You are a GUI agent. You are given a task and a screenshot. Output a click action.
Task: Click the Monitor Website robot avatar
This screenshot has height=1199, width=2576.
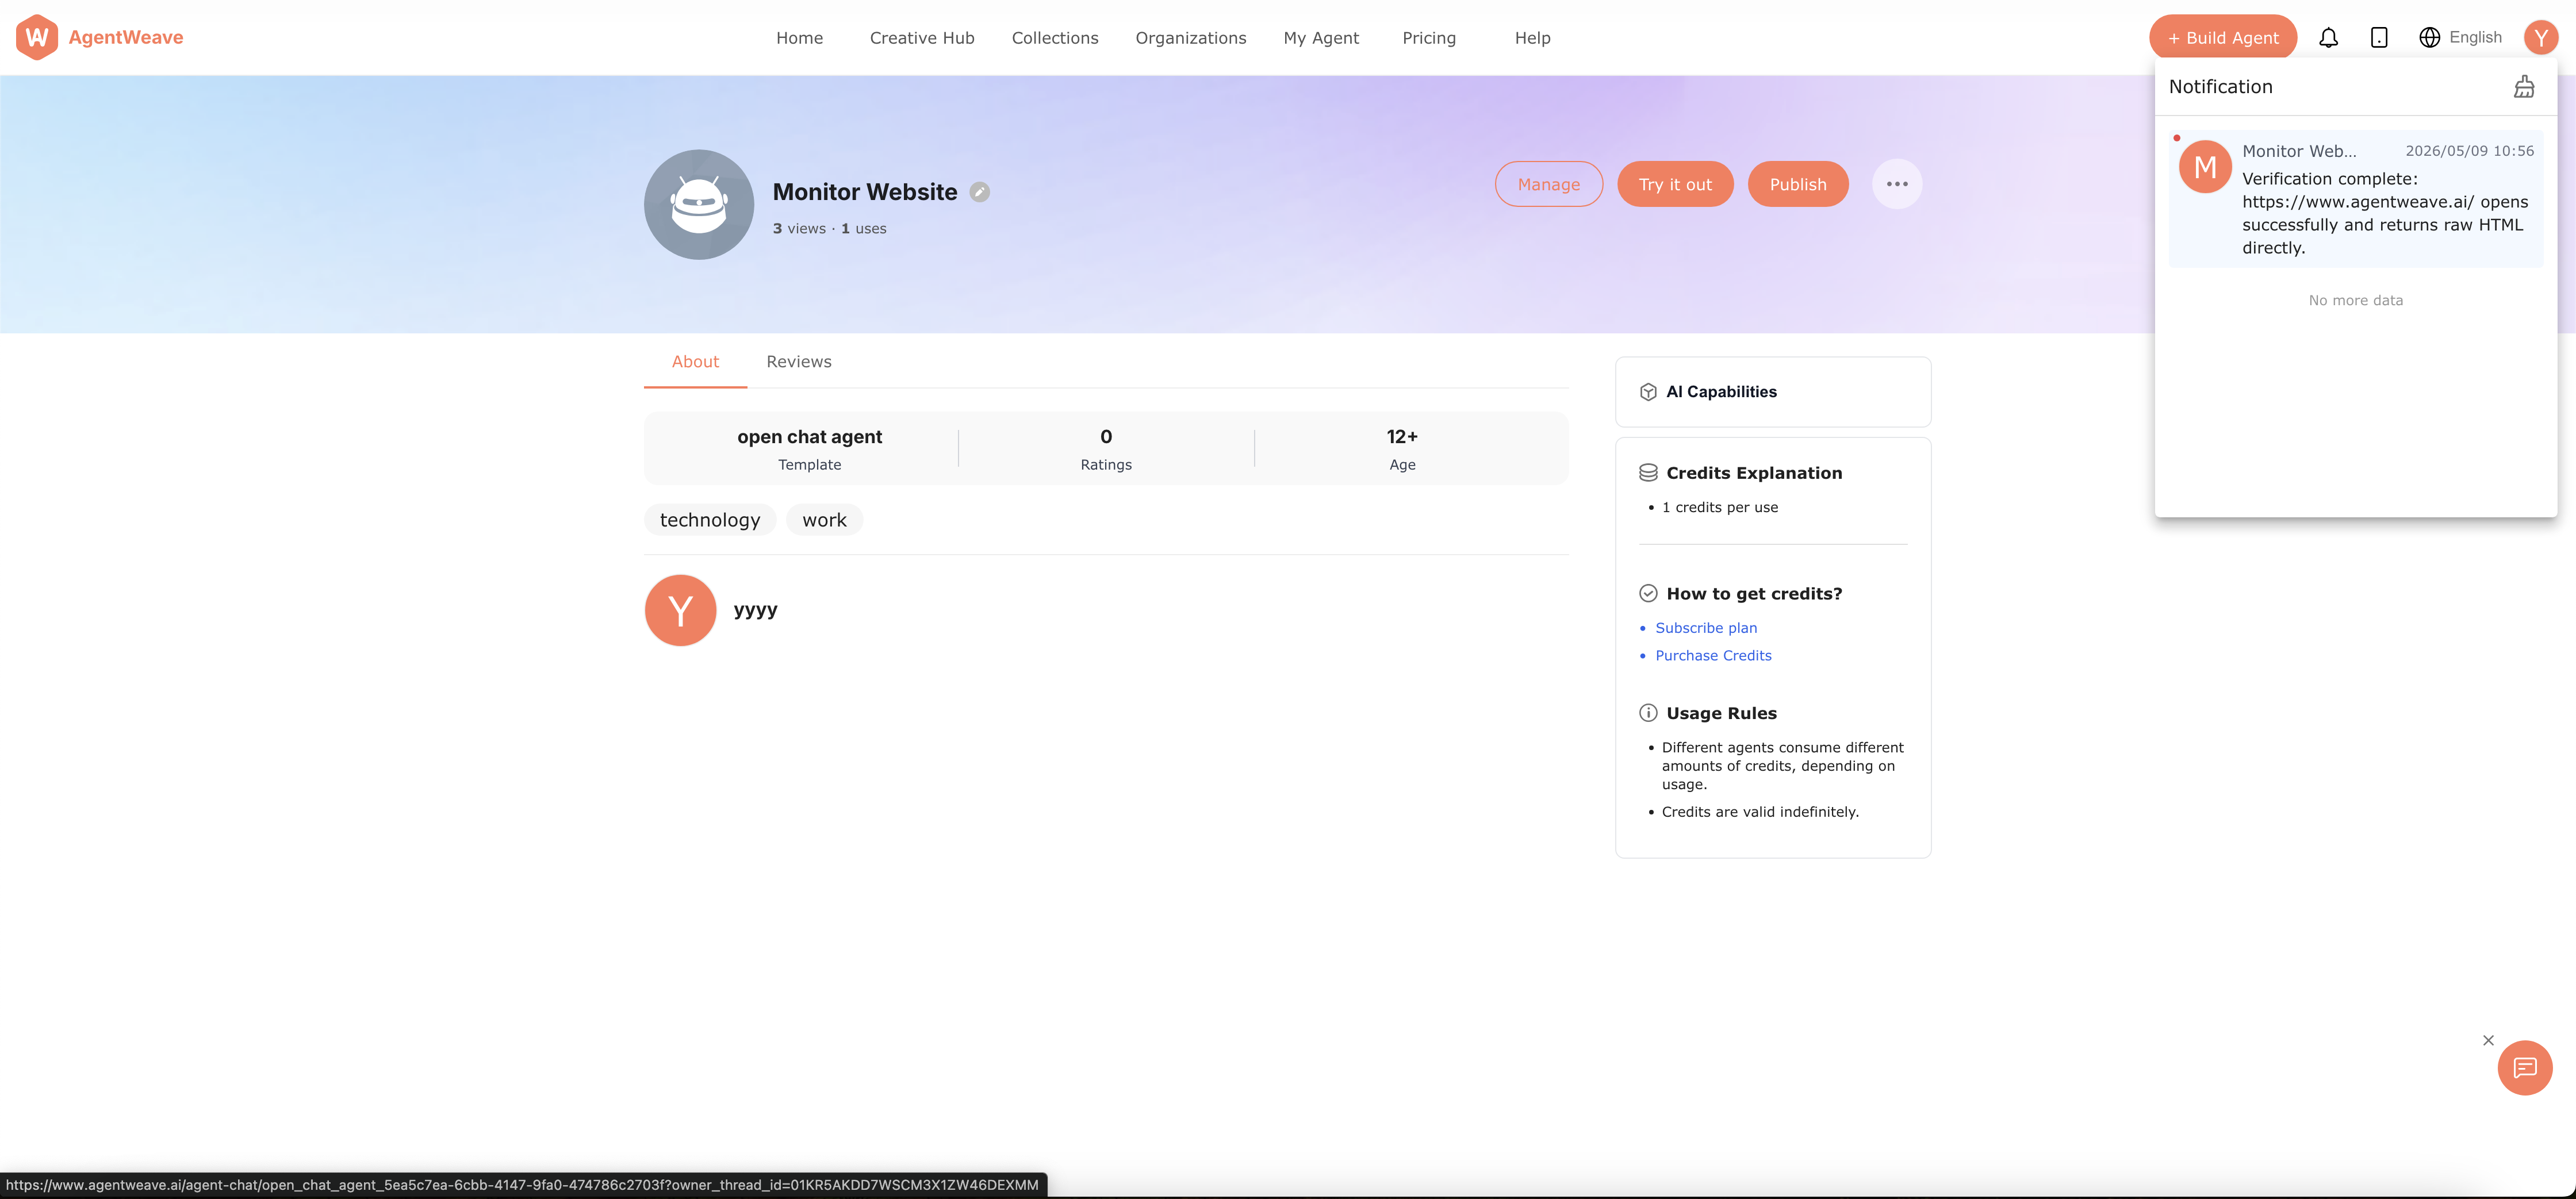pos(699,205)
